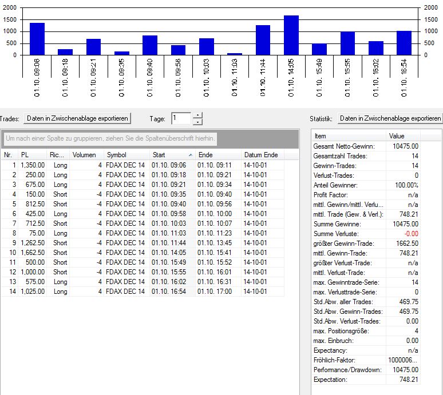The image size is (443, 395).
Task: Click the tallest chart bar at 01.10. 14:05
Action: click(291, 35)
